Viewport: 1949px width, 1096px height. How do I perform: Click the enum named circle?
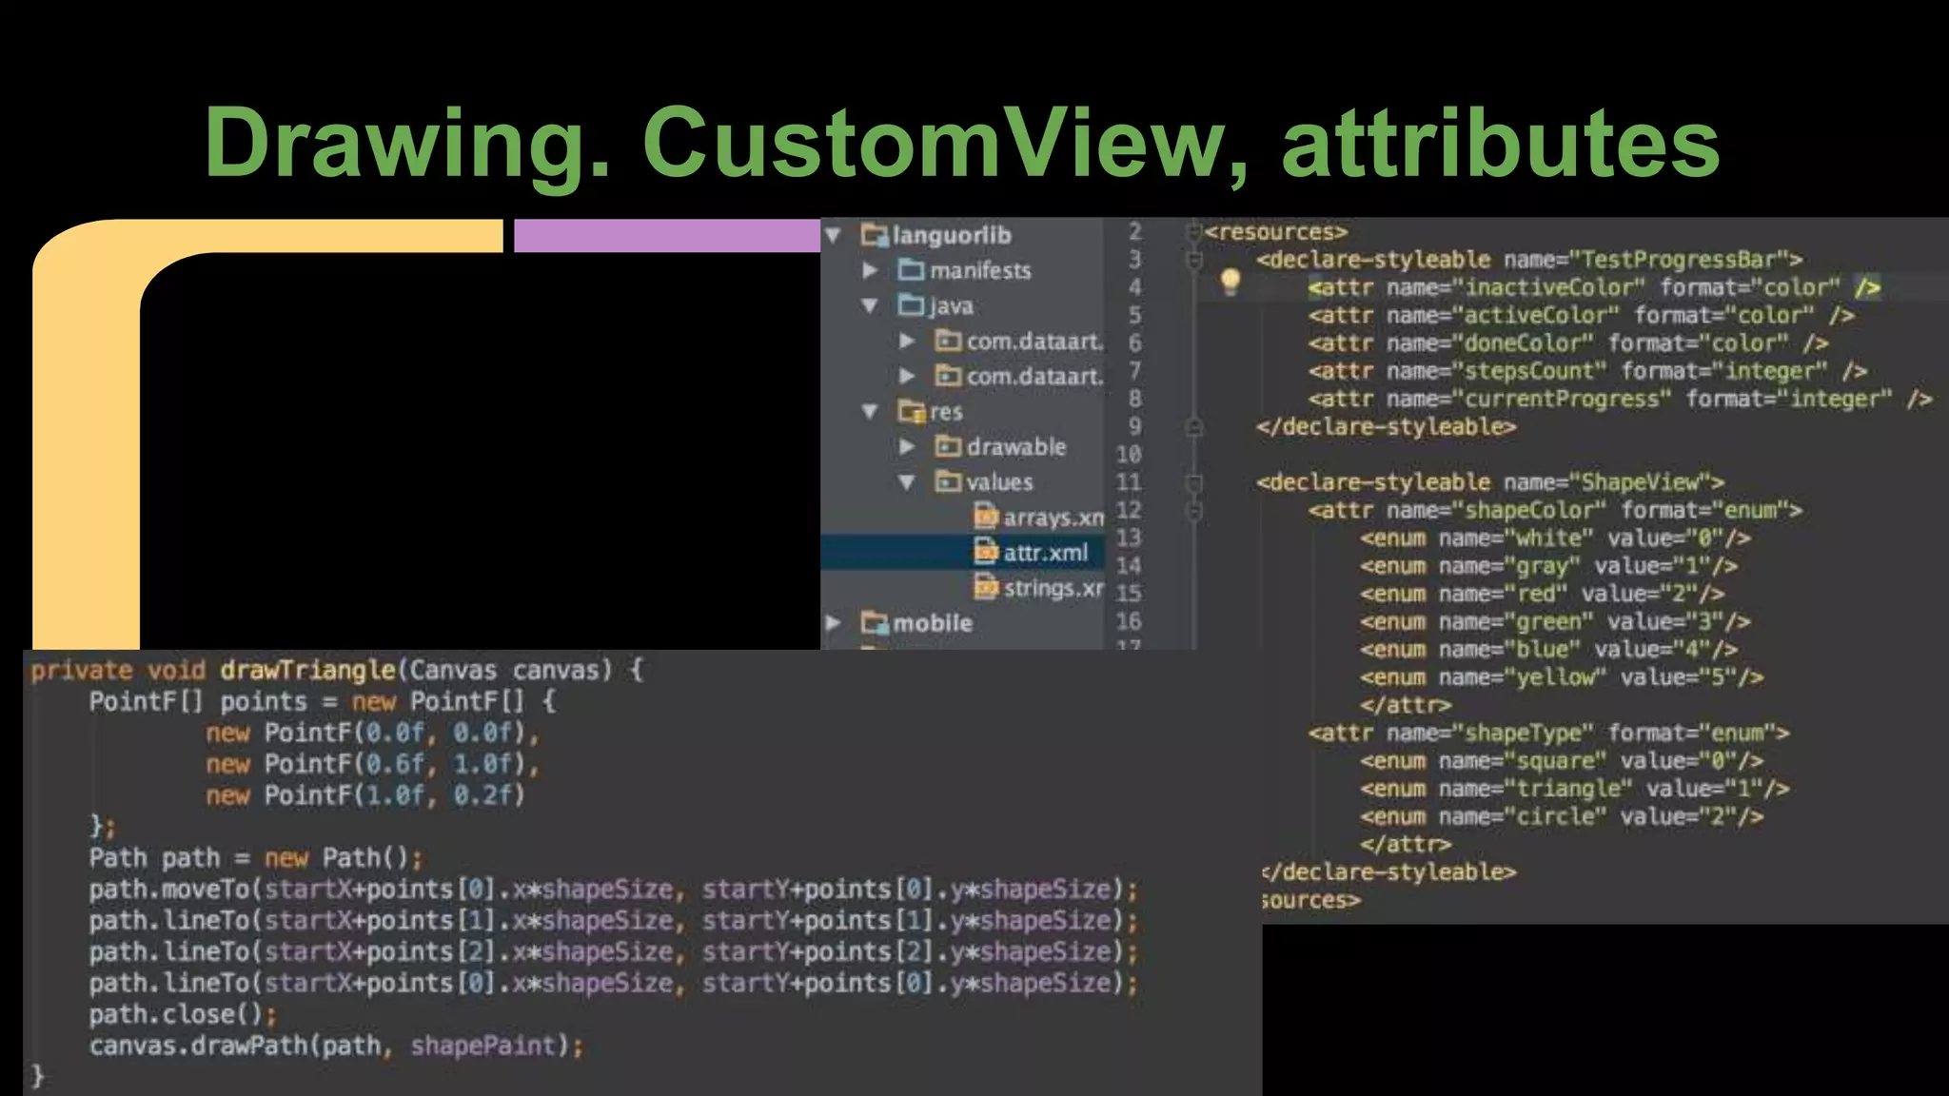click(1562, 816)
